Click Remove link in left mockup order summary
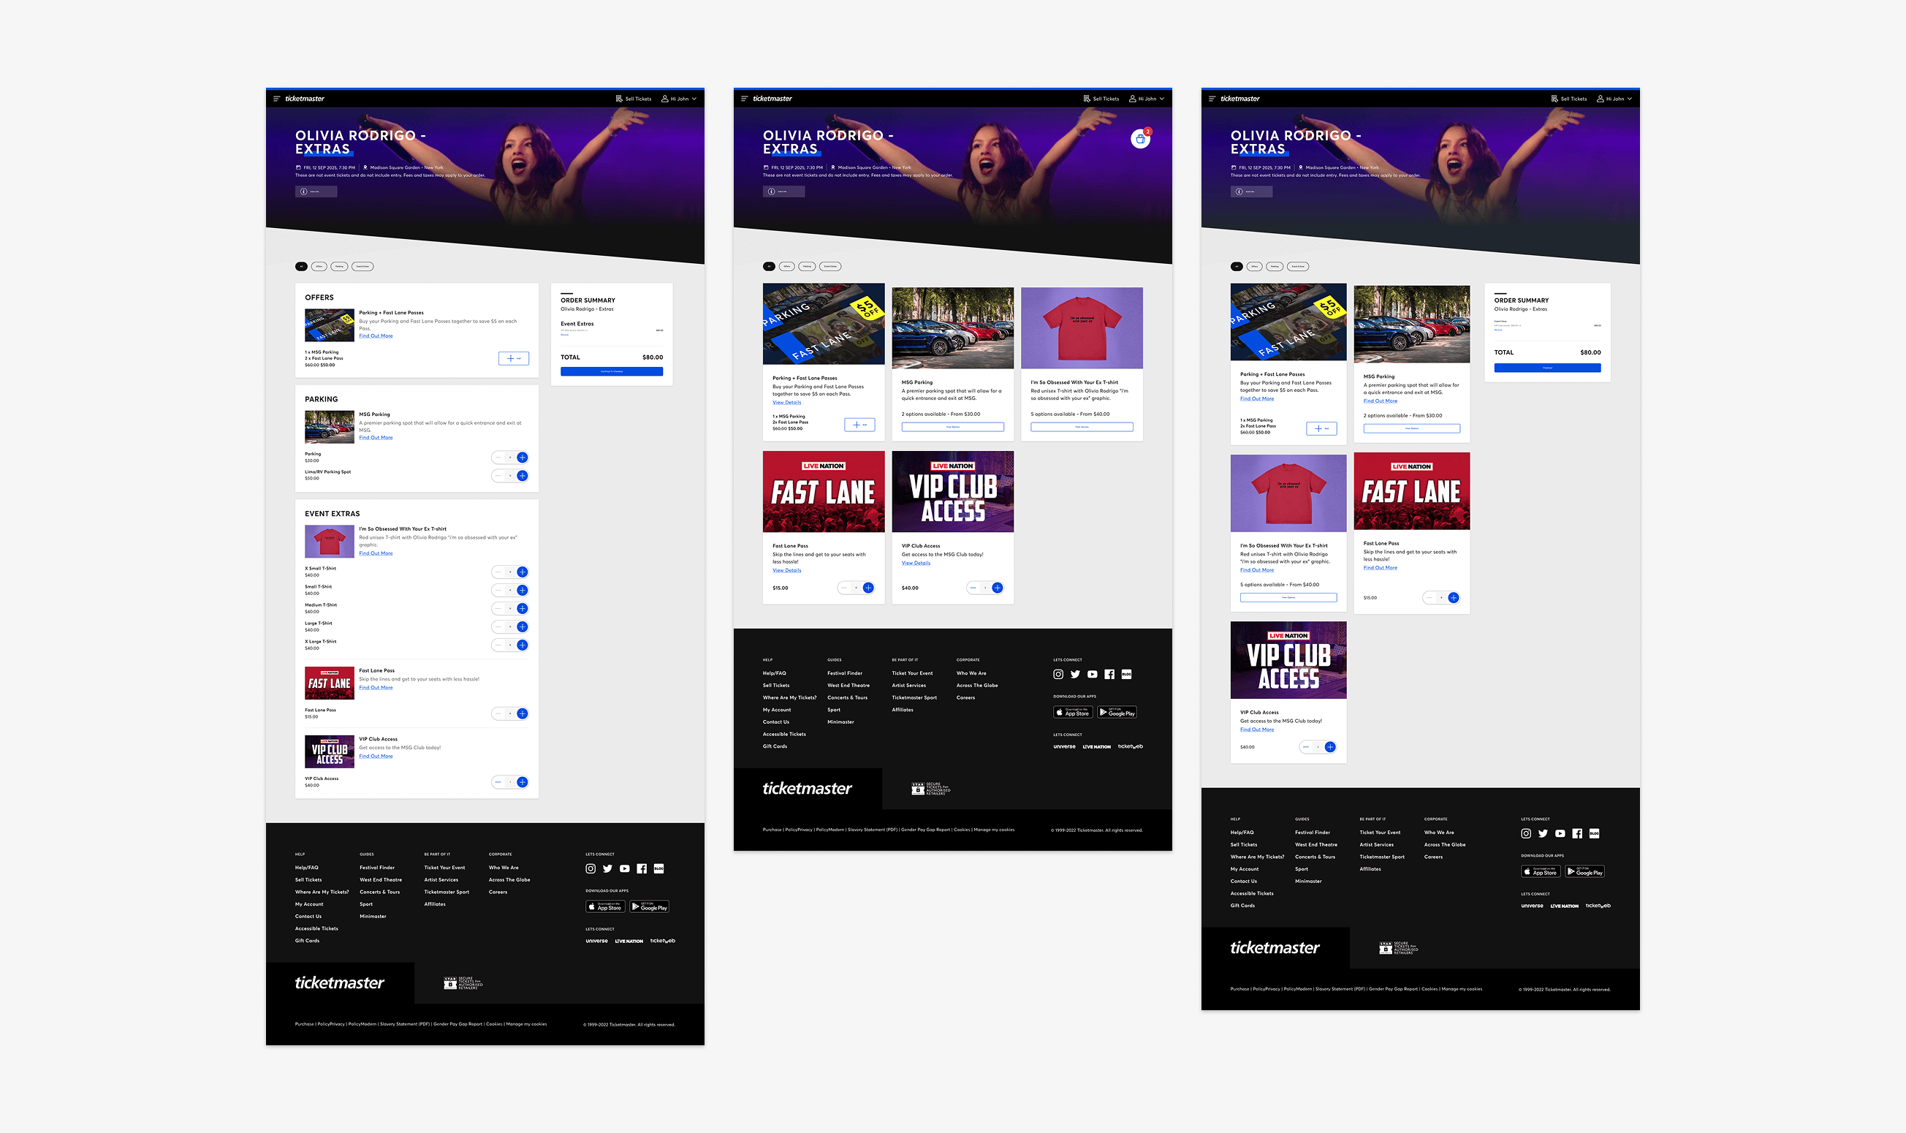This screenshot has width=1906, height=1133. (564, 334)
